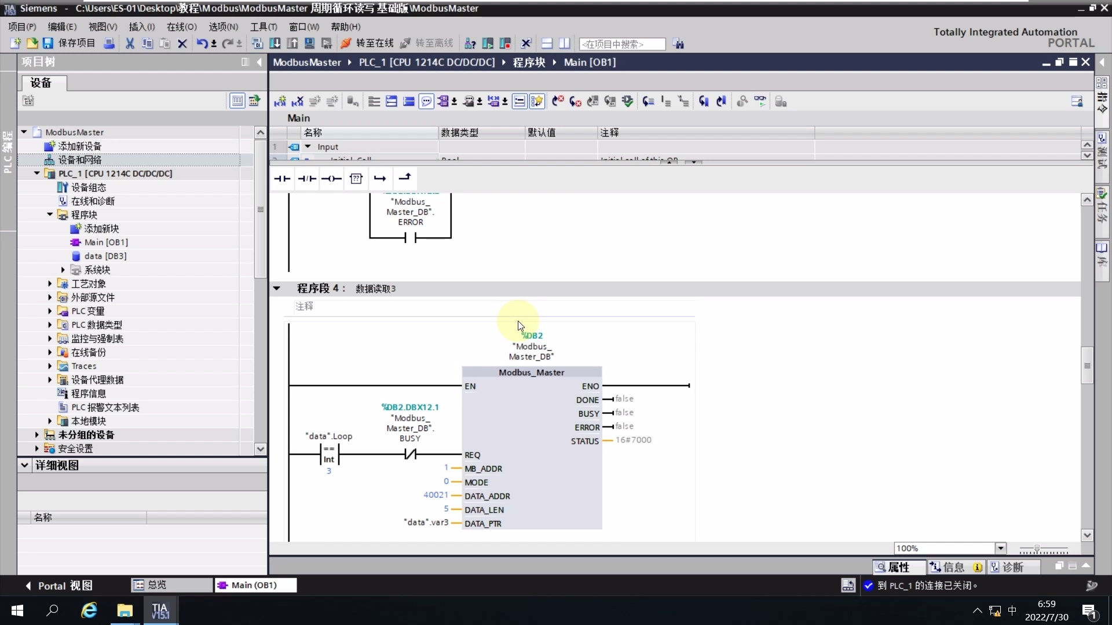The height and width of the screenshot is (625, 1112).
Task: Open the 100% zoom level dropdown
Action: (x=1000, y=548)
